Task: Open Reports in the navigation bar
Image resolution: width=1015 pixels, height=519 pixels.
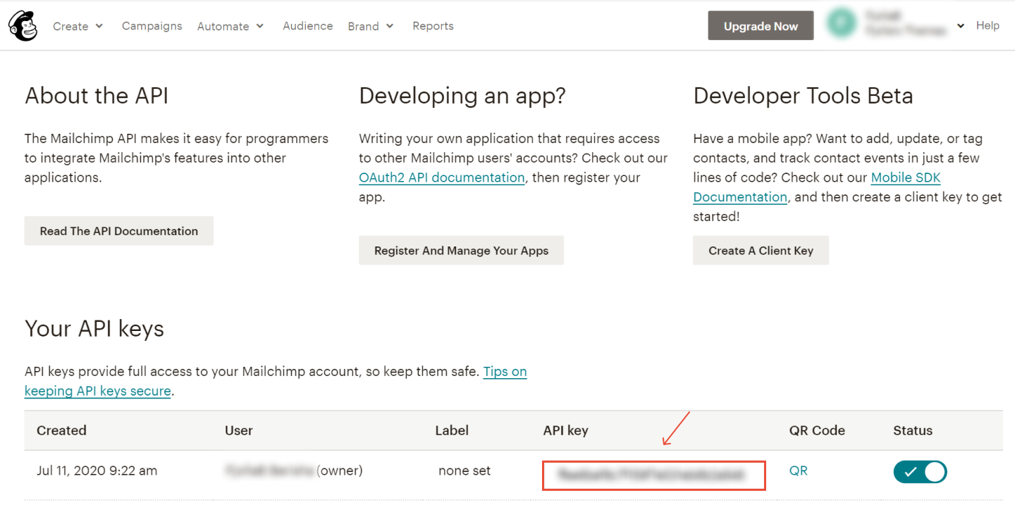Action: pyautogui.click(x=433, y=26)
